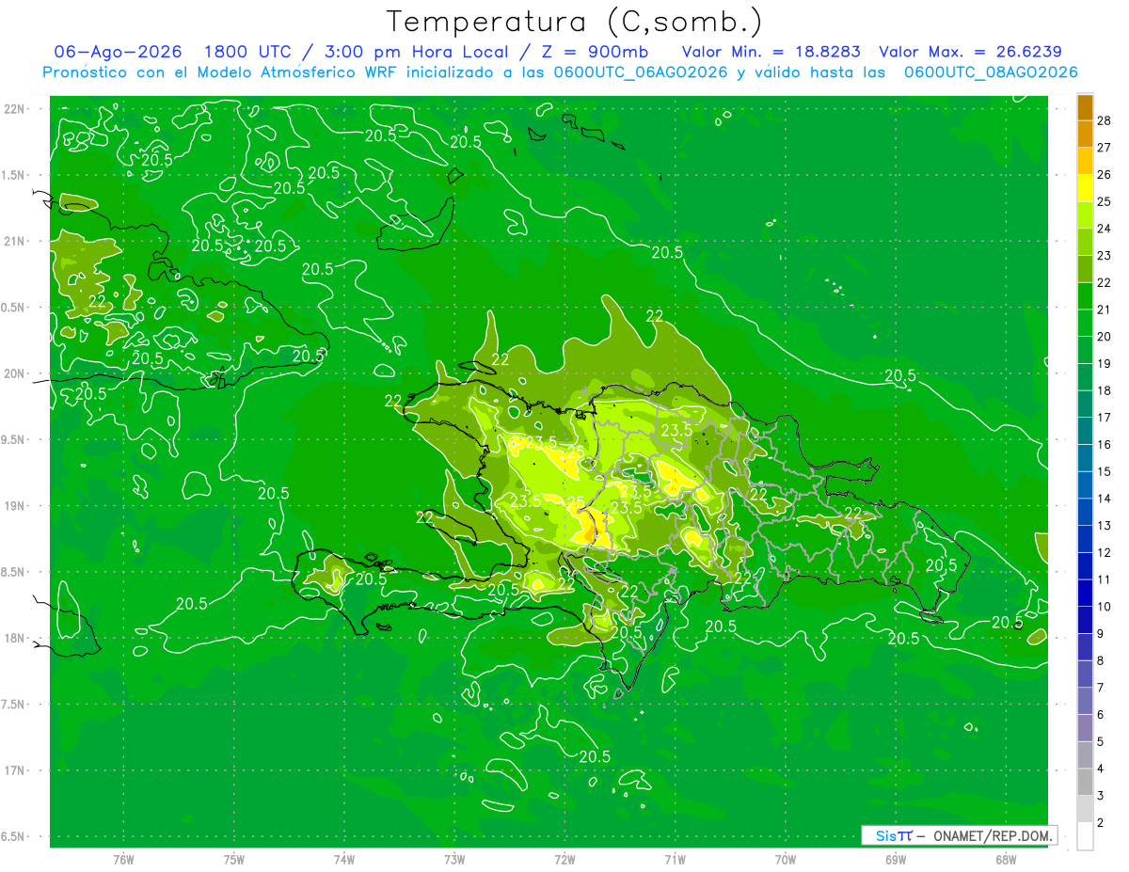Click the '70W' longitude axis label
This screenshot has height=872, width=1129.
tap(786, 859)
